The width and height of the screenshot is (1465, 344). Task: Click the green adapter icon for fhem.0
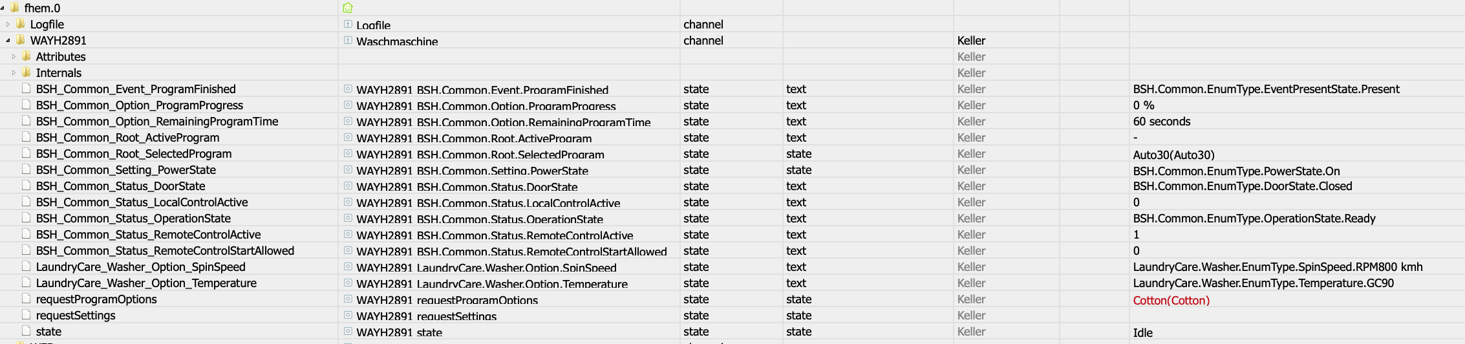347,8
